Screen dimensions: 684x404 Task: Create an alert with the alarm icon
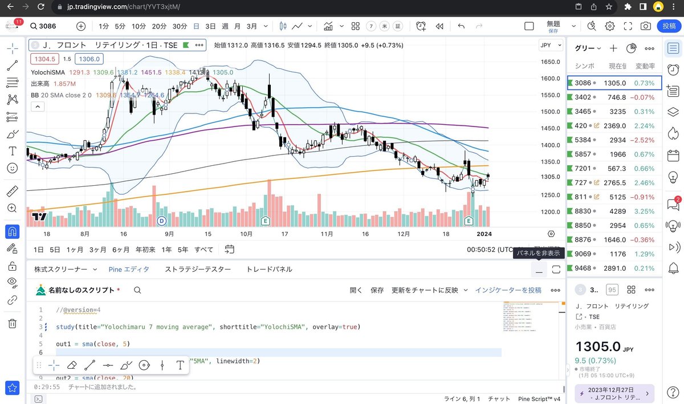click(421, 26)
